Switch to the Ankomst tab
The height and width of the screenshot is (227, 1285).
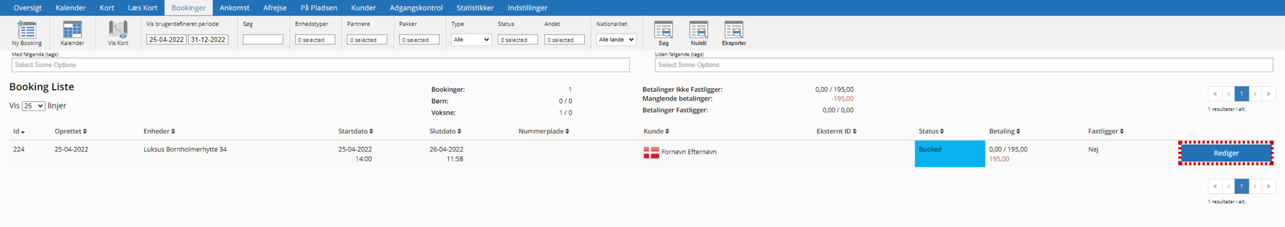pos(234,8)
